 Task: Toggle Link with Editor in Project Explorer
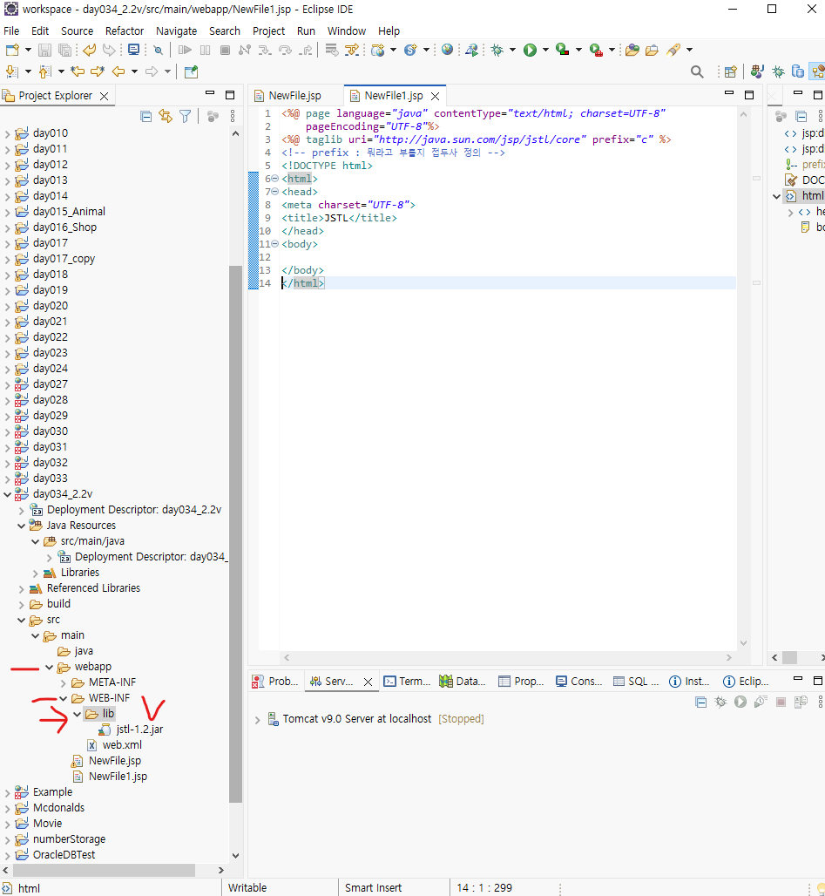[x=166, y=117]
